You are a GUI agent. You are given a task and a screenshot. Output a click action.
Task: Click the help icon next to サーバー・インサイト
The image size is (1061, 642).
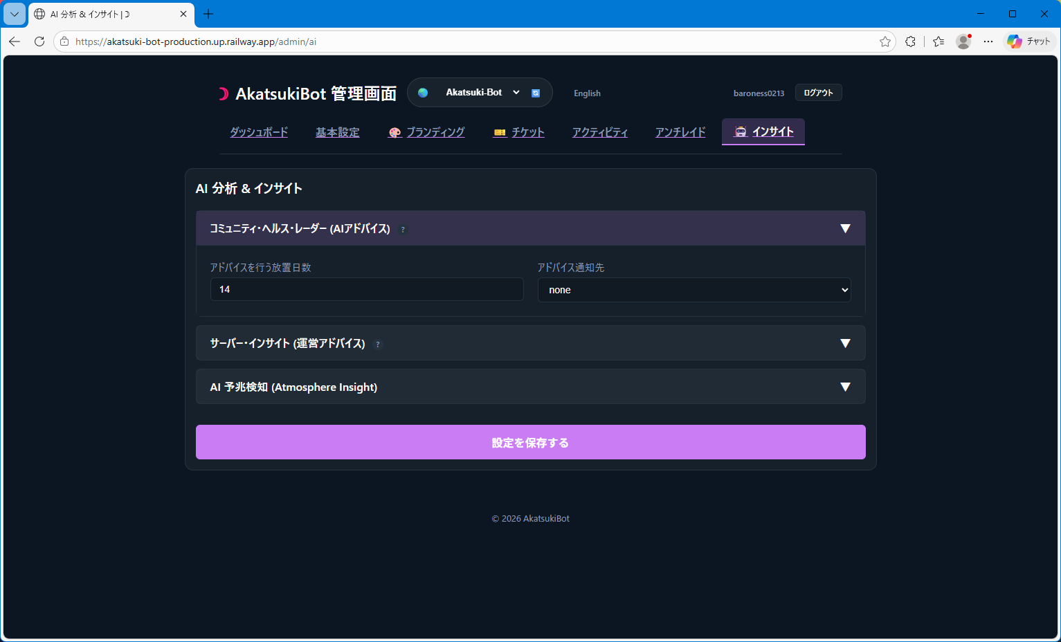pyautogui.click(x=378, y=345)
